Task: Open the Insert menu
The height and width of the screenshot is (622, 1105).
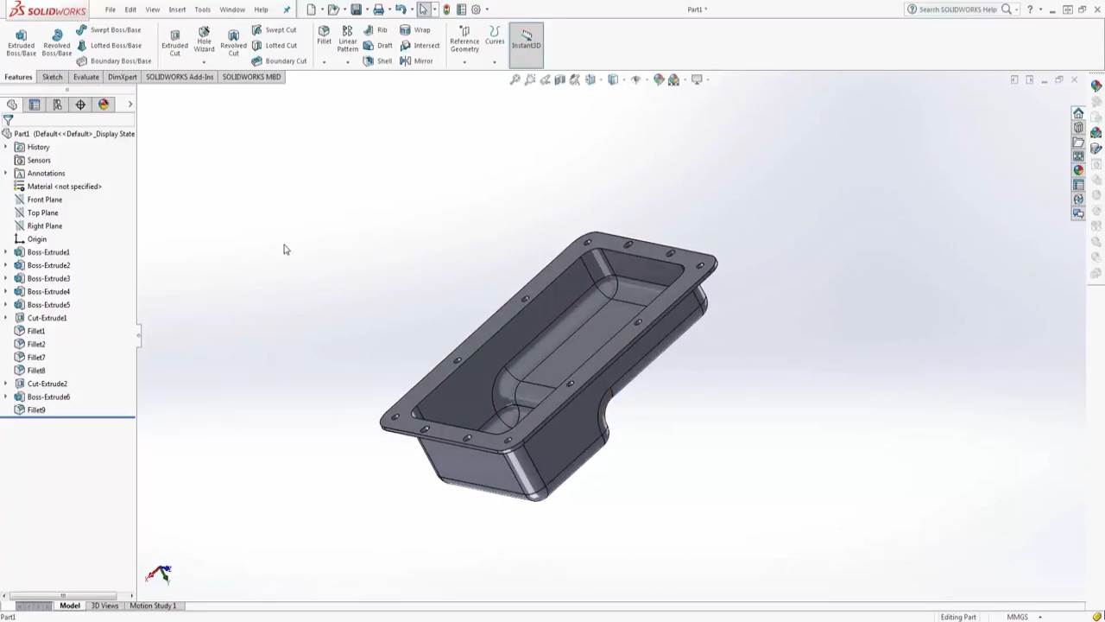Action: point(177,10)
